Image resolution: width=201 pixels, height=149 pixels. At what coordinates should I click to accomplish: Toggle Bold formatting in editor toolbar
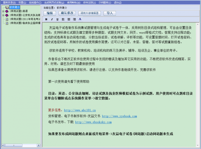pos(46,19)
